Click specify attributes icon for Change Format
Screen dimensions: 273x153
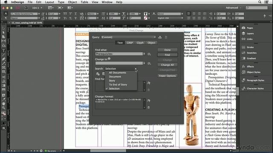(x=148, y=100)
